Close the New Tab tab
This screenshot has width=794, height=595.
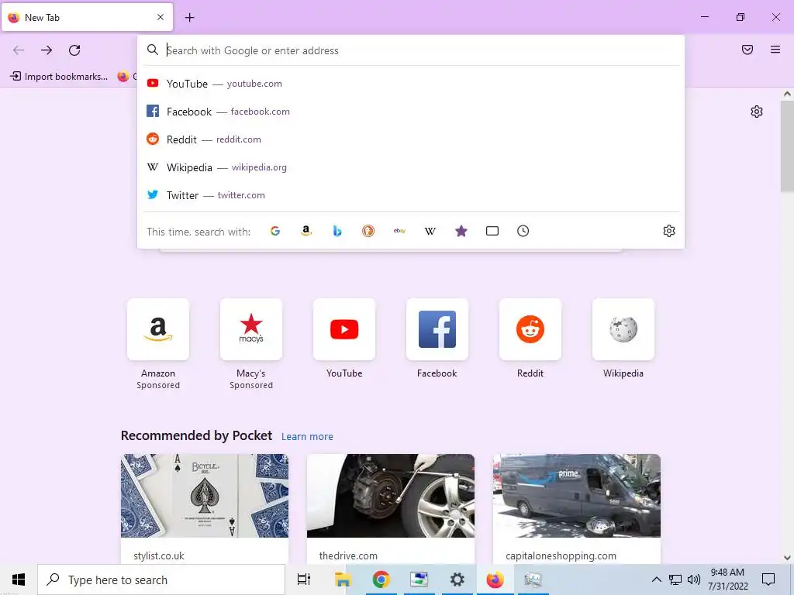coord(161,17)
